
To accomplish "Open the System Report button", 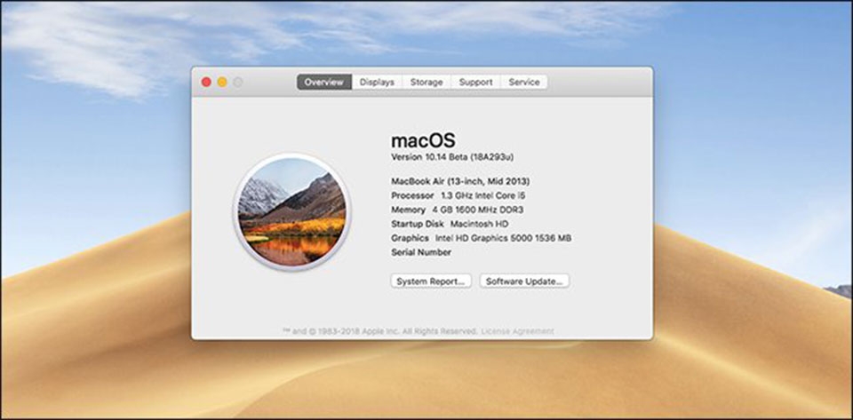I will click(431, 281).
